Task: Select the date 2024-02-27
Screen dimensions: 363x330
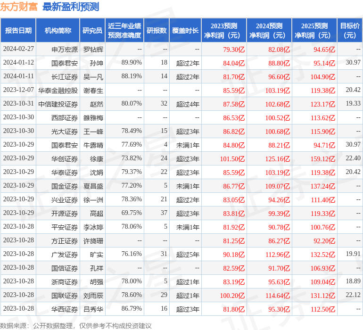Action: coord(18,49)
